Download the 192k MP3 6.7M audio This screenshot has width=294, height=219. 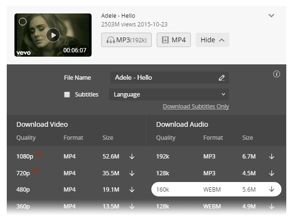point(272,157)
